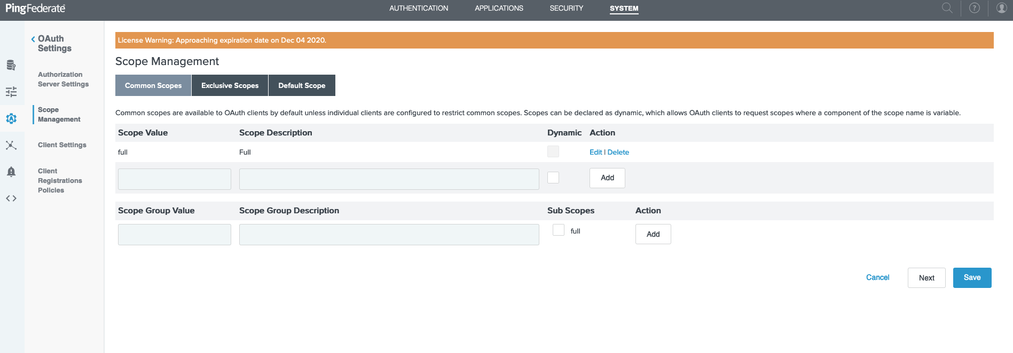
Task: Open the data stores database-key sidebar icon
Action: coord(11,65)
